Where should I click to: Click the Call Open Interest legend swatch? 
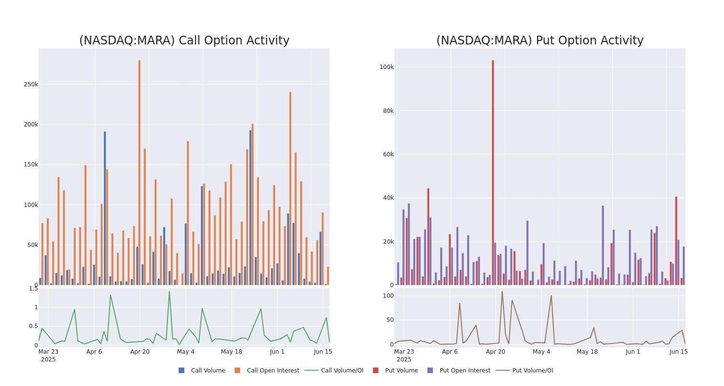[x=237, y=371]
